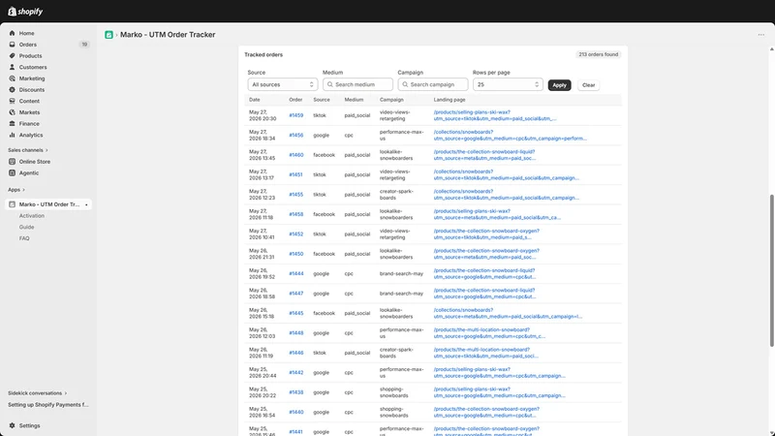Open order #1446 link
Screen dimensions: 775x436
click(x=296, y=353)
